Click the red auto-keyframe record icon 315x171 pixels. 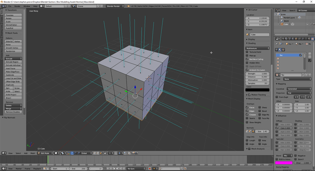coord(149,169)
